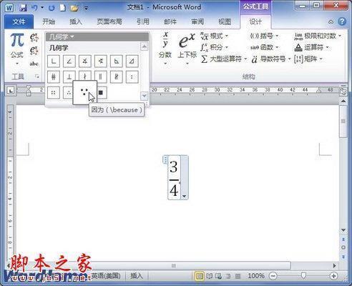The image size is (352, 286).
Task: Insert the parallel lines symbol
Action: 101,77
